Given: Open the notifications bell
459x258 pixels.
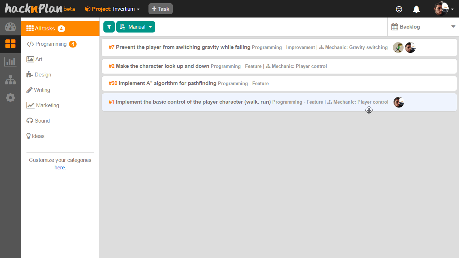Looking at the screenshot, I should click(x=416, y=9).
